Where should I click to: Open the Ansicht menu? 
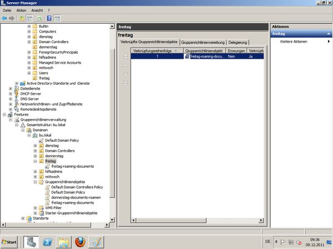(x=37, y=11)
